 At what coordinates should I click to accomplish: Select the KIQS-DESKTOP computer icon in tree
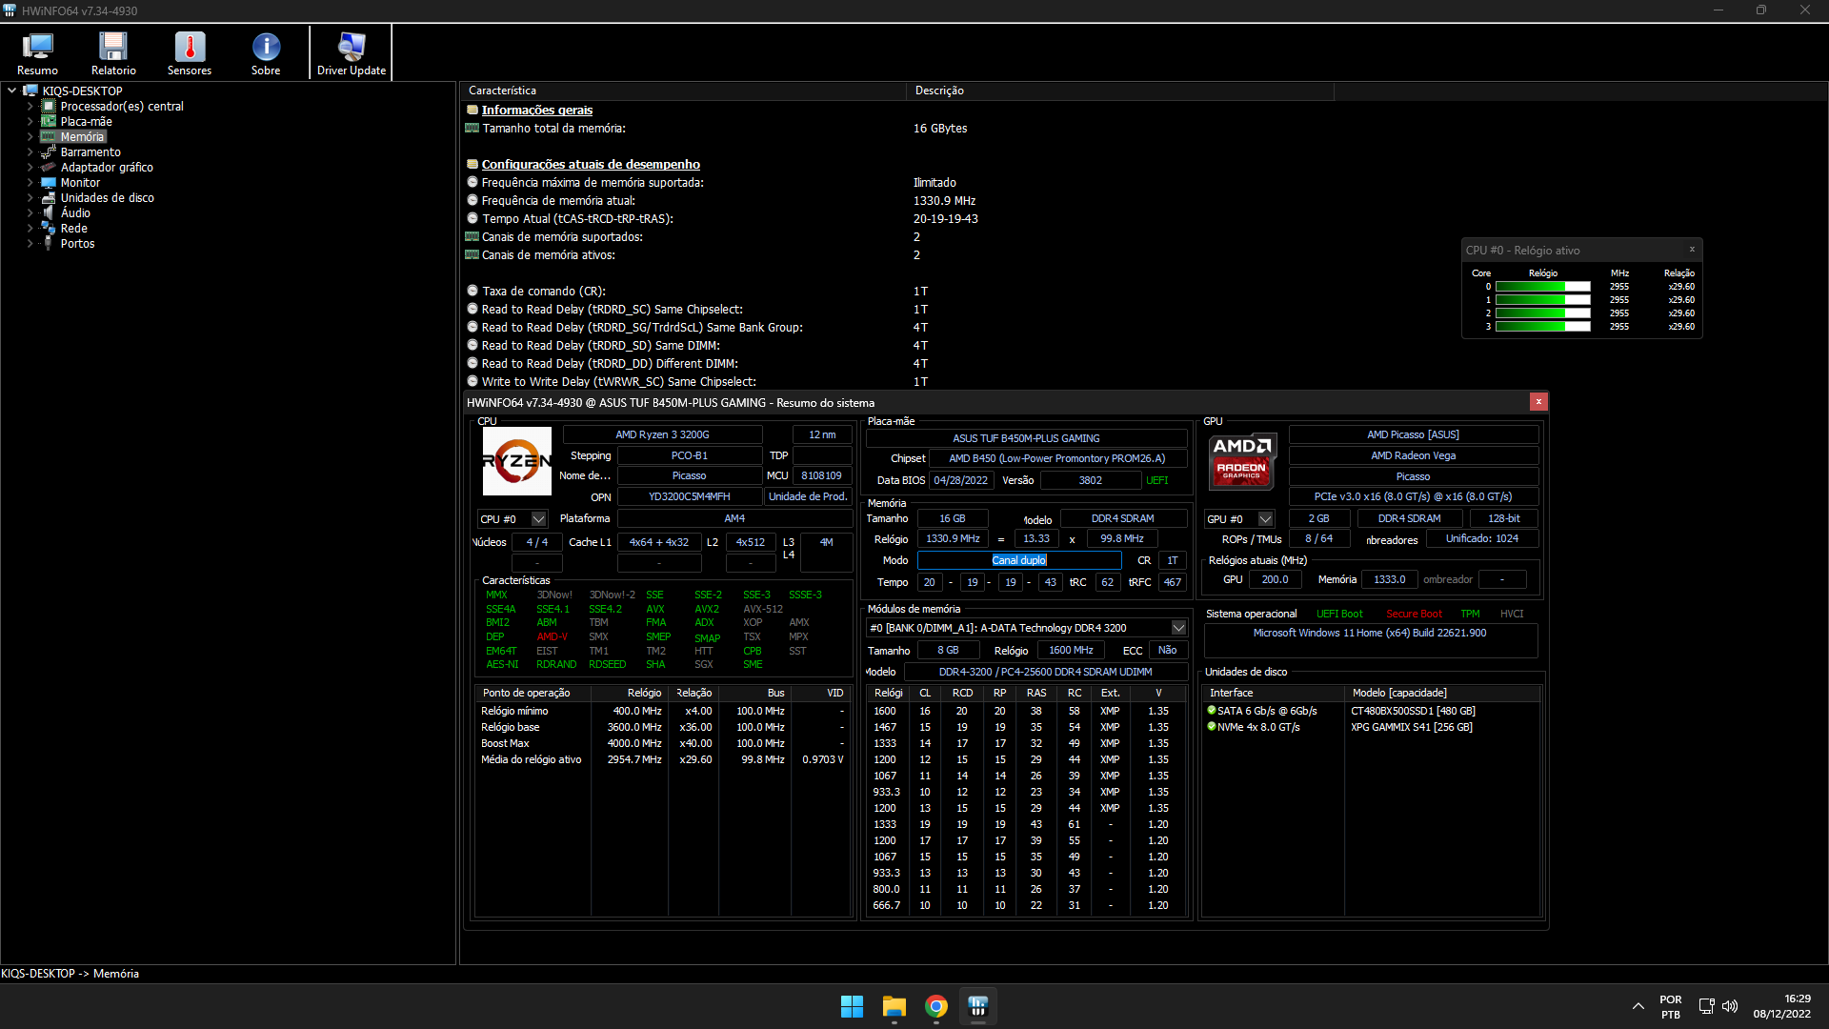pos(30,91)
